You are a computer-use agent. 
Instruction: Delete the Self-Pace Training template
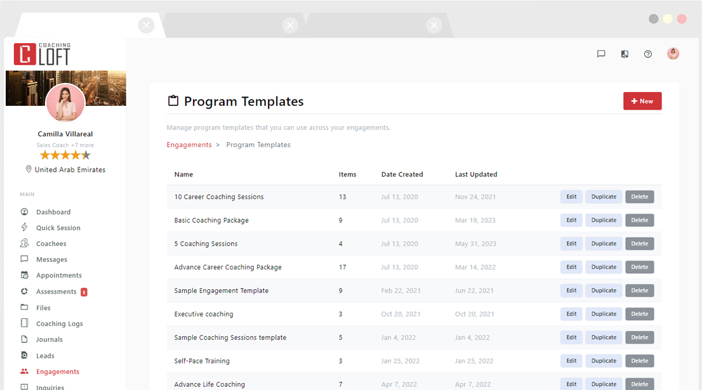(639, 360)
